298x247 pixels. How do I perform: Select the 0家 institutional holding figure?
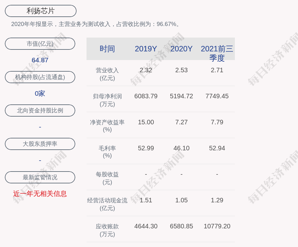click(x=40, y=94)
